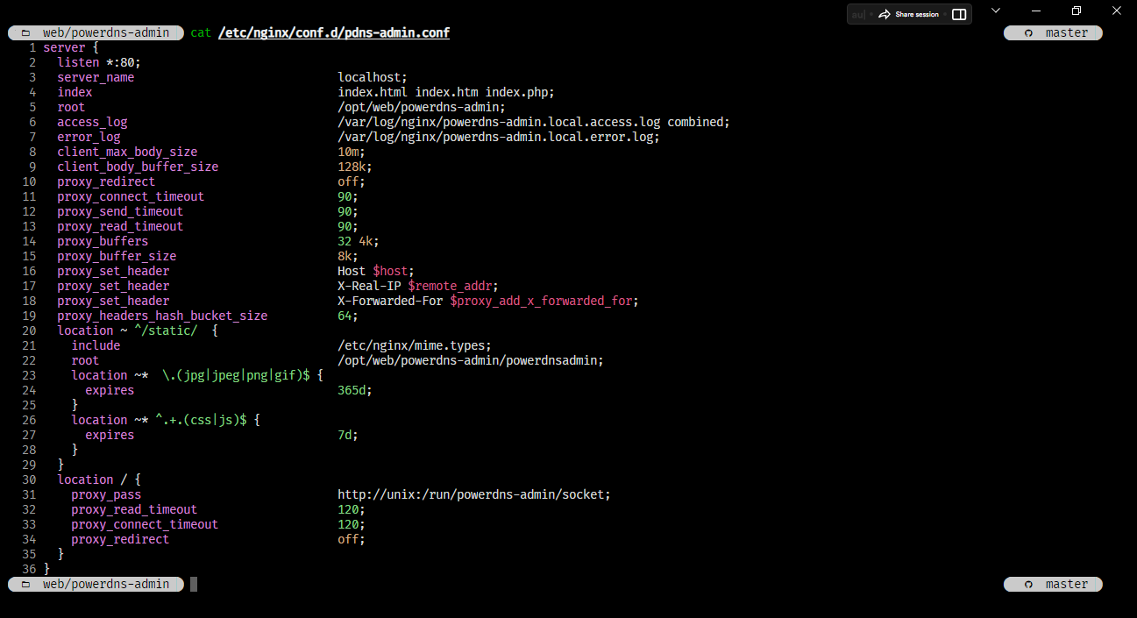Click the top web/powerdns-admin prompt text
Screen dimensions: 1137x618
(106, 32)
